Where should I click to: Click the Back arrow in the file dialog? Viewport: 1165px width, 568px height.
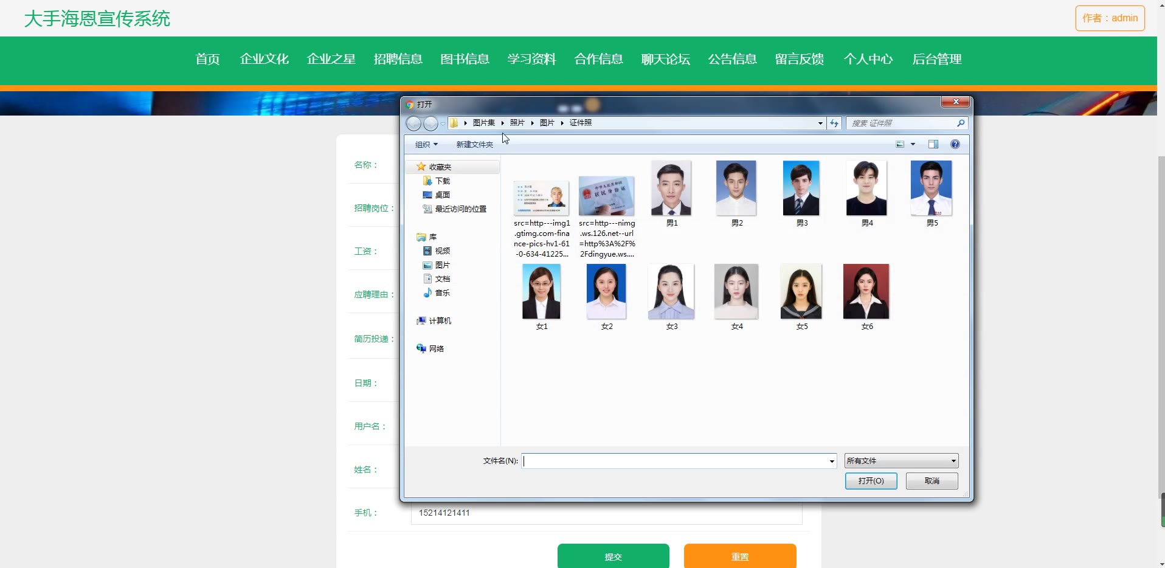(413, 123)
